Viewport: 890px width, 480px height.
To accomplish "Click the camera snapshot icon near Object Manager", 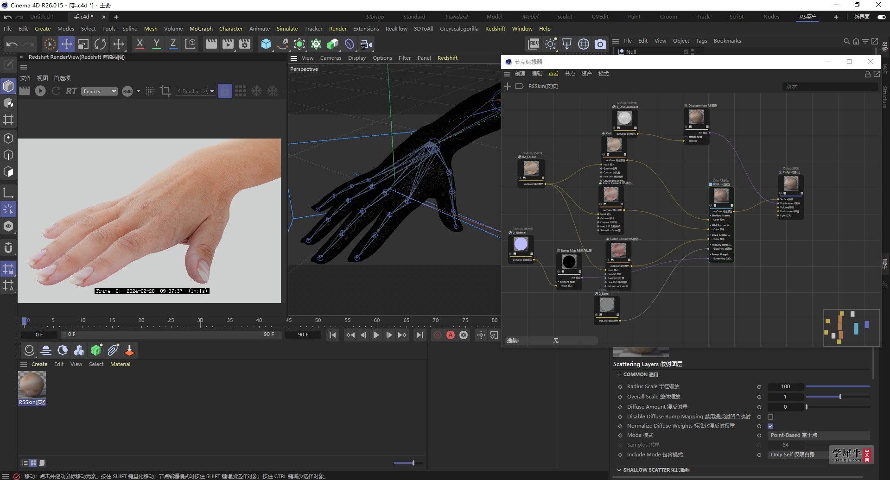I will pyautogui.click(x=600, y=44).
